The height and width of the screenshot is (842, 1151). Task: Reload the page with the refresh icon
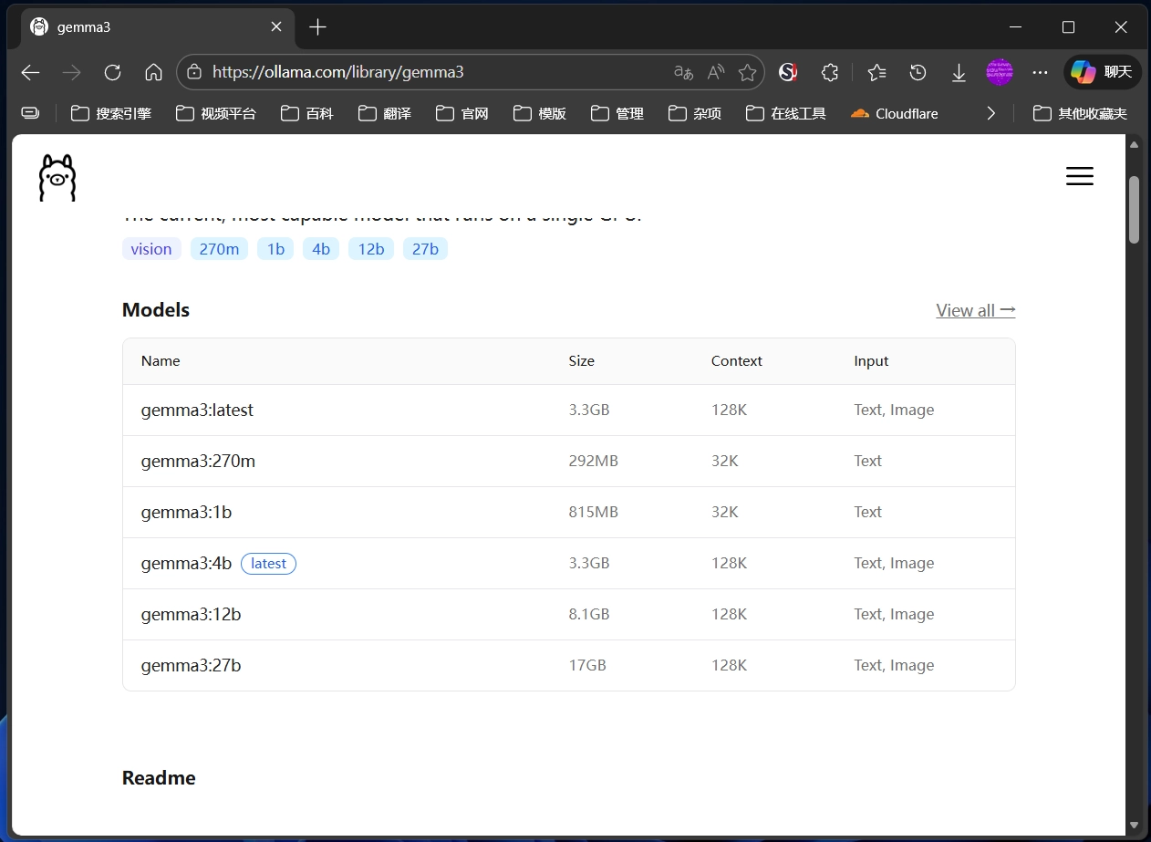112,72
